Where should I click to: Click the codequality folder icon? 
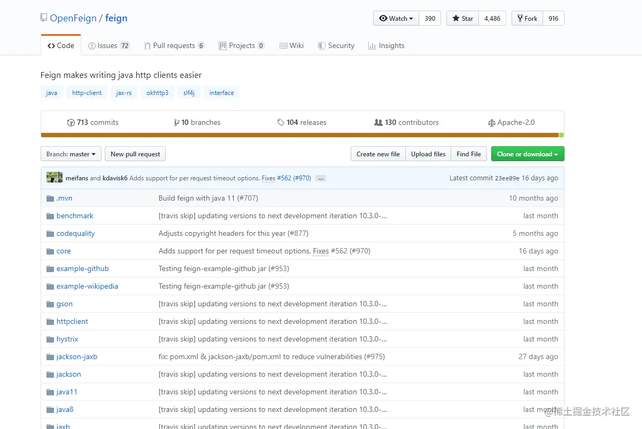tap(50, 233)
